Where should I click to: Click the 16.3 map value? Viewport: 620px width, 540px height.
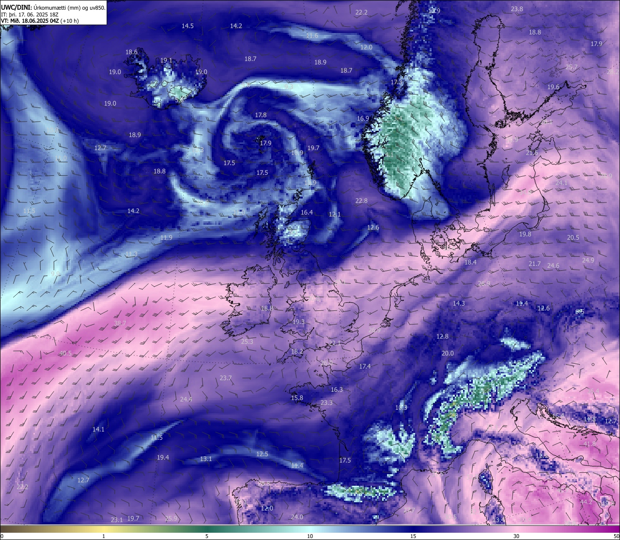pyautogui.click(x=337, y=389)
